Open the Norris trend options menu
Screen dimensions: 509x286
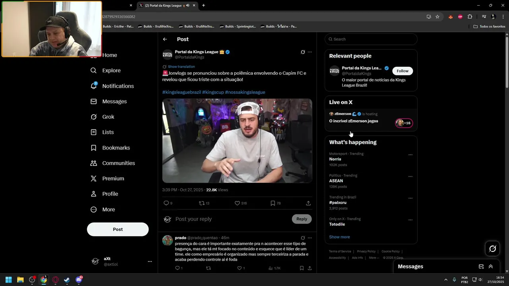[x=410, y=155]
